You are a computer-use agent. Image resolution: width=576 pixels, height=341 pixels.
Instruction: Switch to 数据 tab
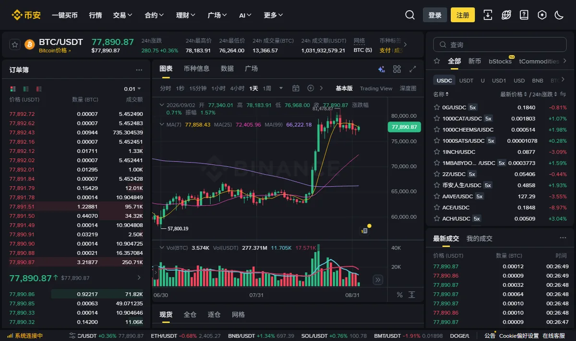(x=227, y=69)
